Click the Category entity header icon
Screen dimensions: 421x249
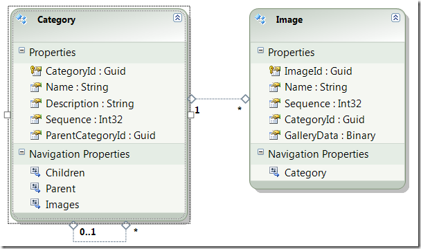[21, 19]
